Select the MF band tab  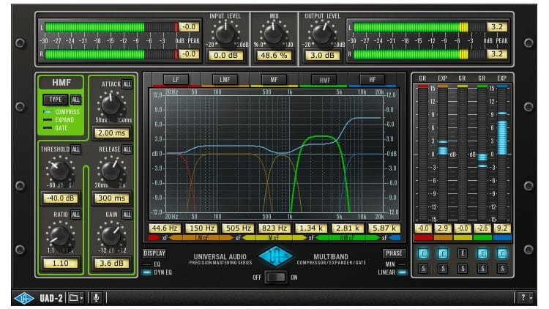click(274, 80)
